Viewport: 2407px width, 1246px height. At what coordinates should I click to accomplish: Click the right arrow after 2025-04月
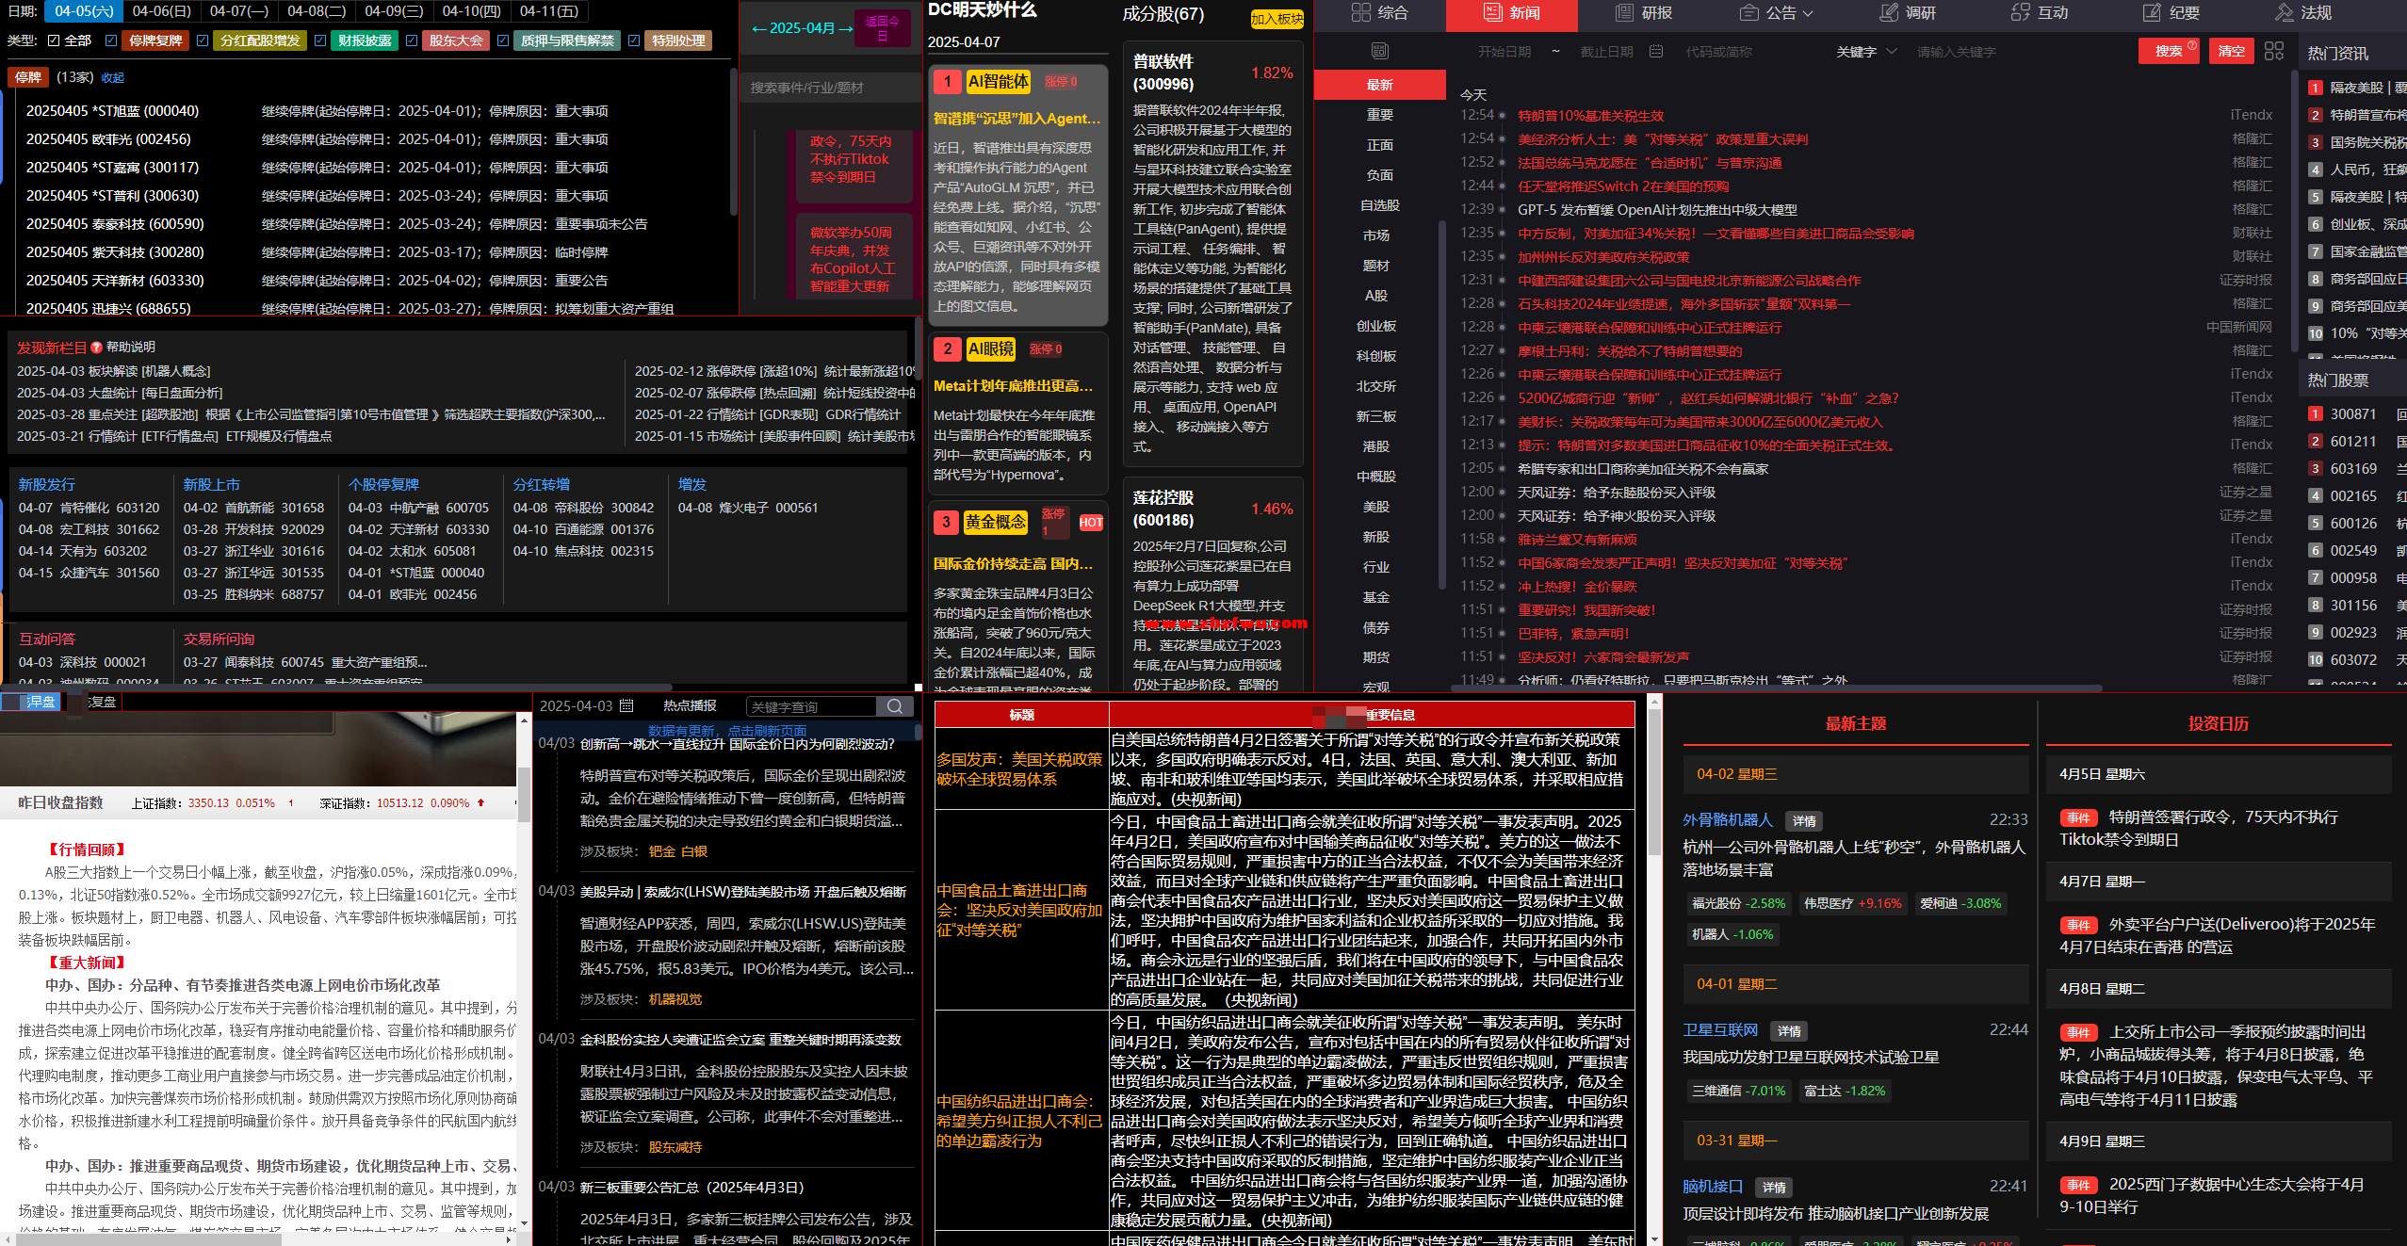pos(845,28)
